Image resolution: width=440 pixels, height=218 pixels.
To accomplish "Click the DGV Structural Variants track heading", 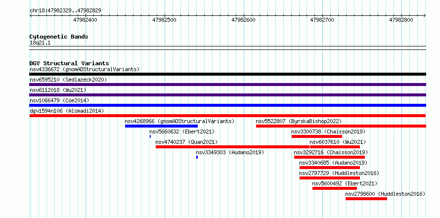I will (x=69, y=63).
